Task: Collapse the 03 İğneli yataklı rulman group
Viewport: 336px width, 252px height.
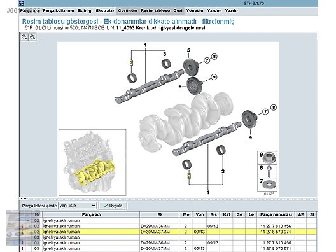Action: (x=29, y=237)
